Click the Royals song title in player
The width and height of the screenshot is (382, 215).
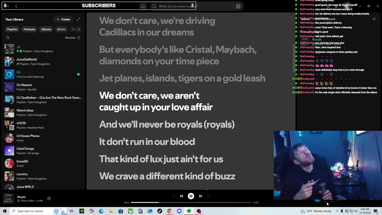21,197
